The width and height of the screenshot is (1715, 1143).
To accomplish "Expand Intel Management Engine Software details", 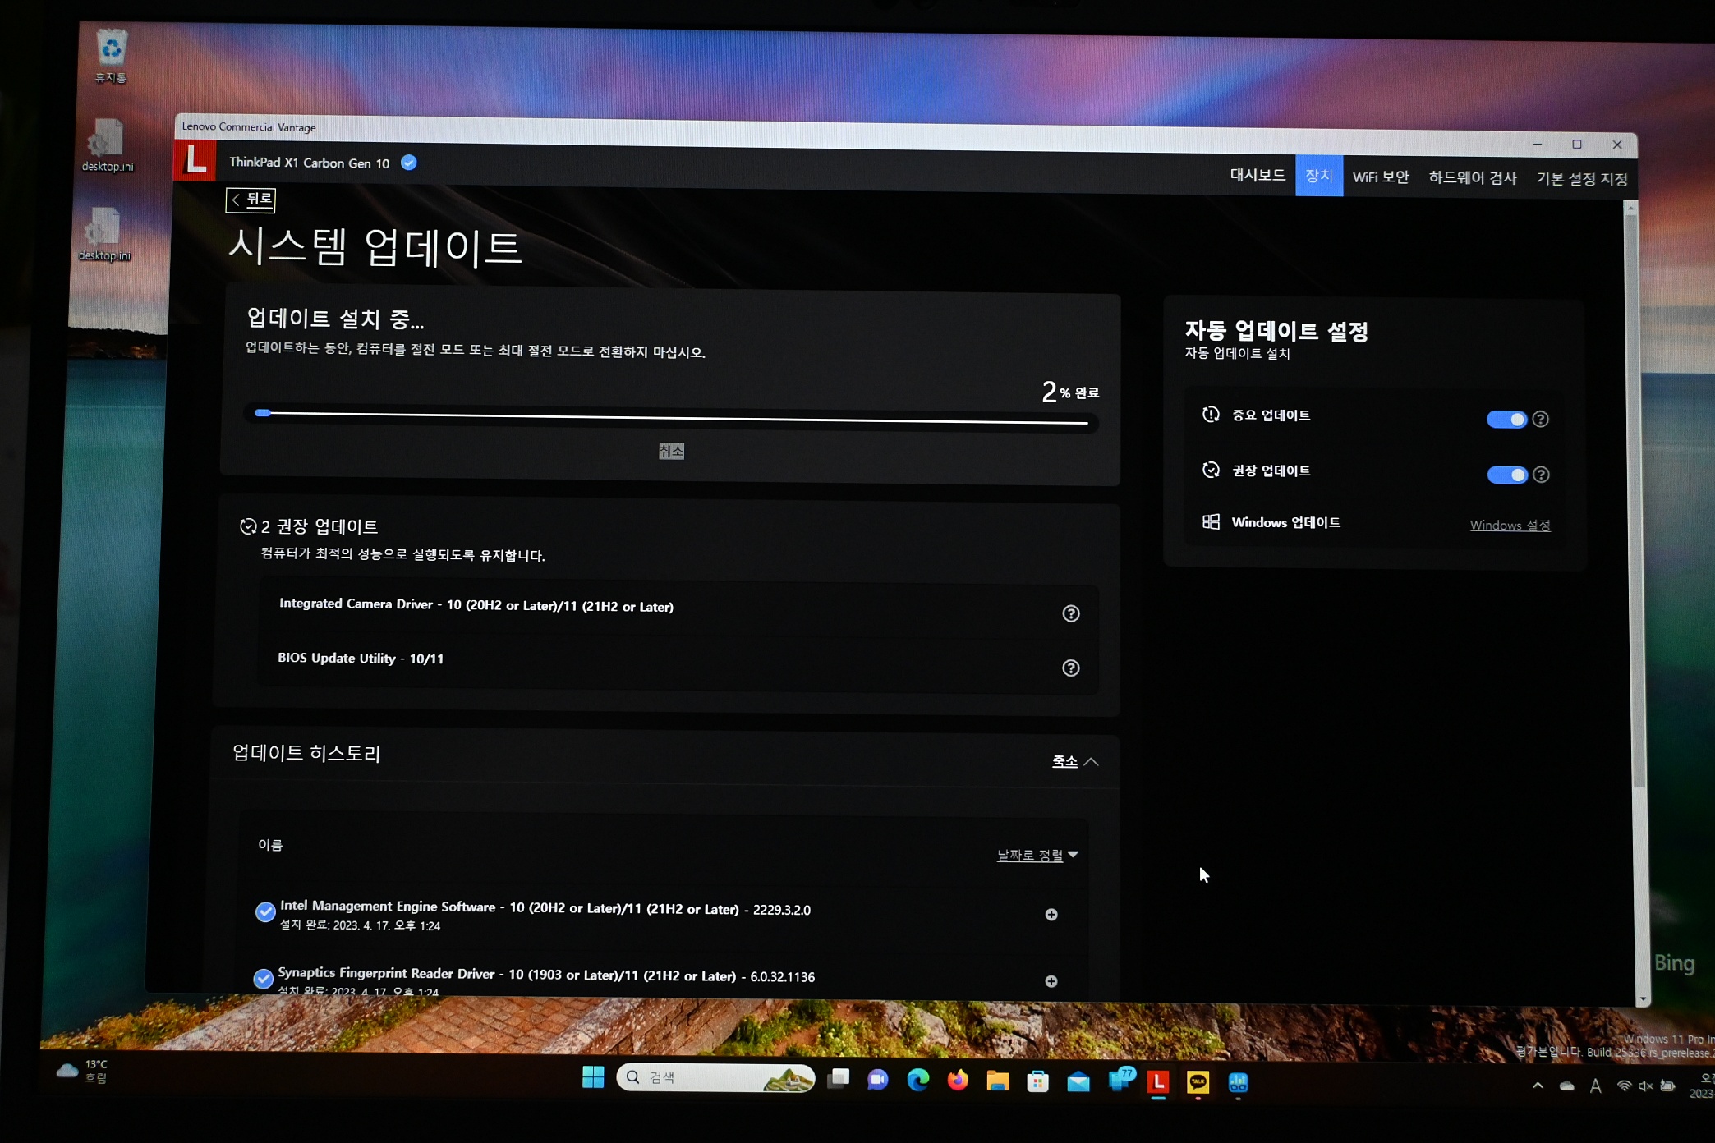I will click(1051, 914).
